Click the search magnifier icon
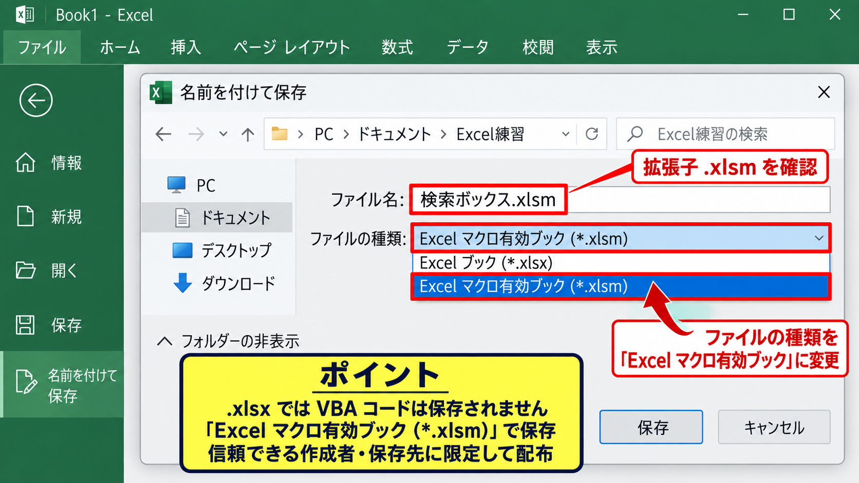 [x=635, y=134]
